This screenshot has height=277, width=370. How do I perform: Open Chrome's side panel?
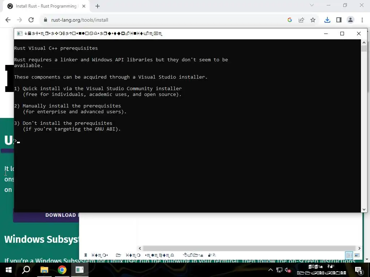click(339, 20)
